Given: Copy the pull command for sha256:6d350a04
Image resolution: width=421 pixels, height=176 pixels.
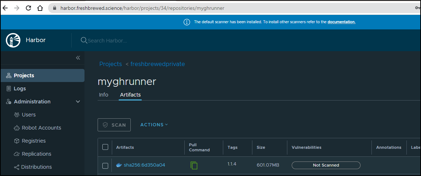Looking at the screenshot, I should pyautogui.click(x=194, y=165).
